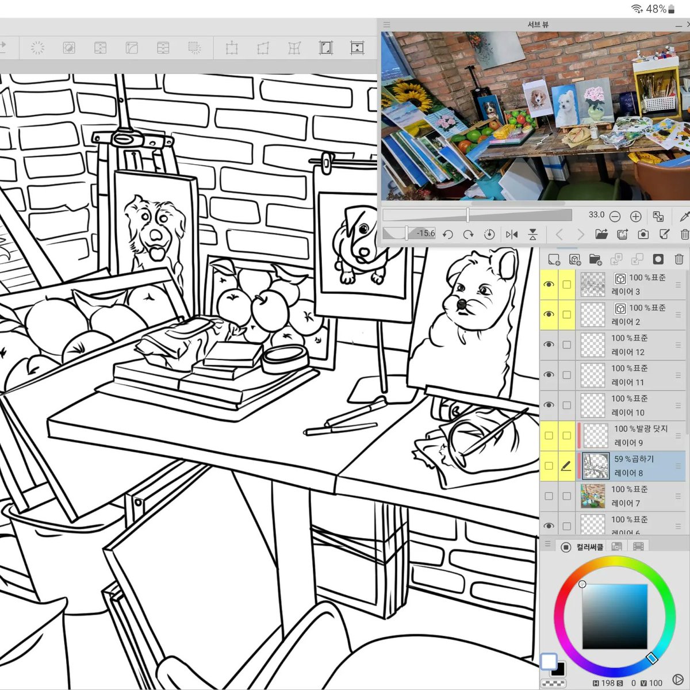Rotate Sub View image right
Screen dimensions: 690x690
469,234
